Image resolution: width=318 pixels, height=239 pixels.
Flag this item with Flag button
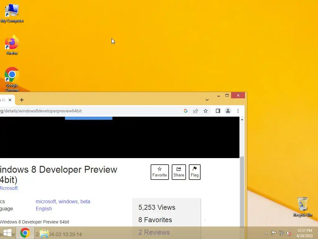click(x=194, y=172)
